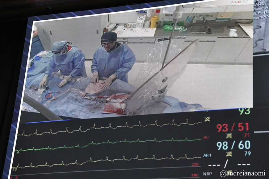Select the green middle ECG waveform

pyautogui.click(x=108, y=143)
